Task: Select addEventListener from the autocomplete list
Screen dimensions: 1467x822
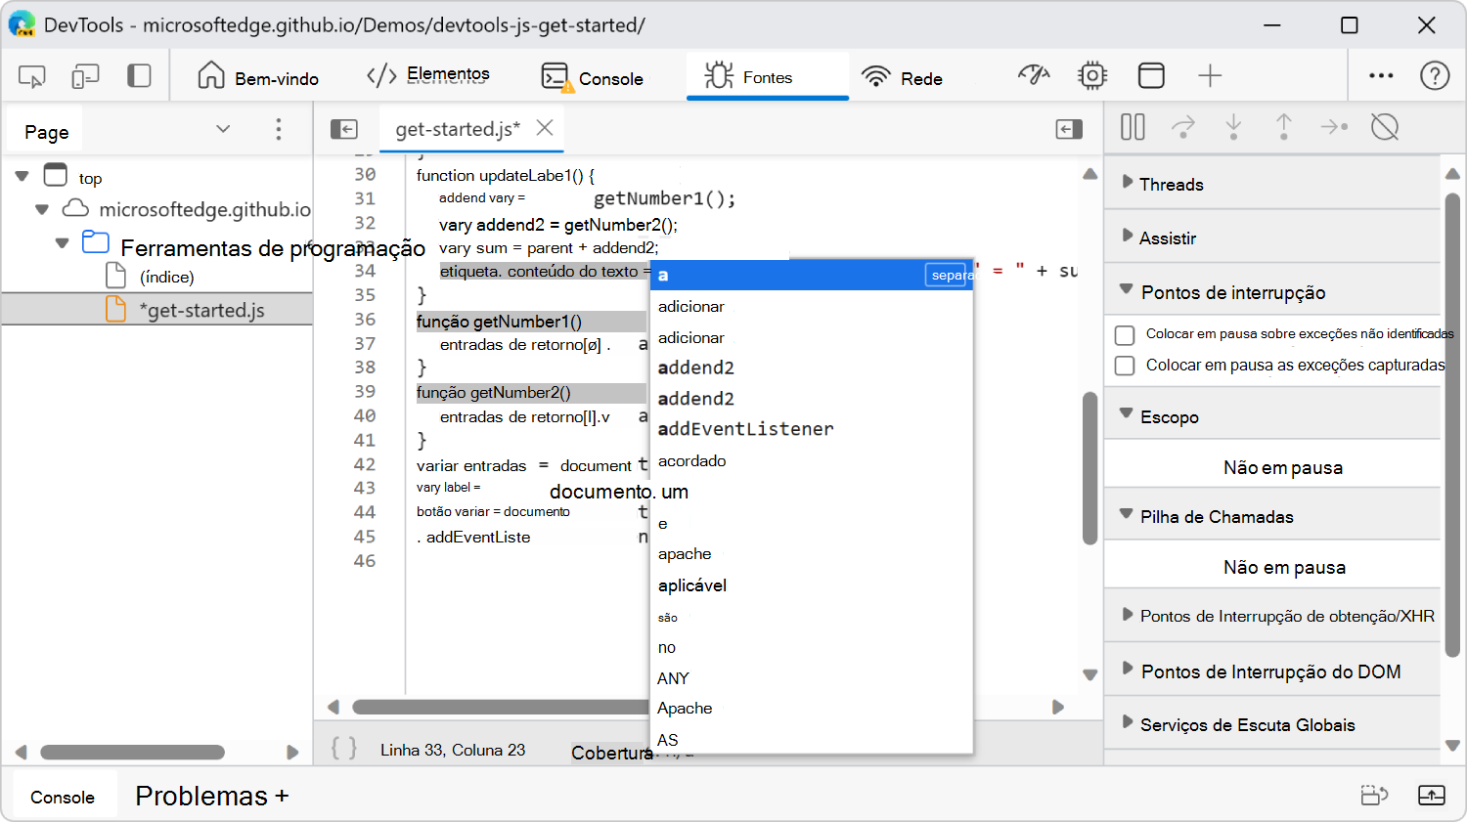Action: coord(747,428)
